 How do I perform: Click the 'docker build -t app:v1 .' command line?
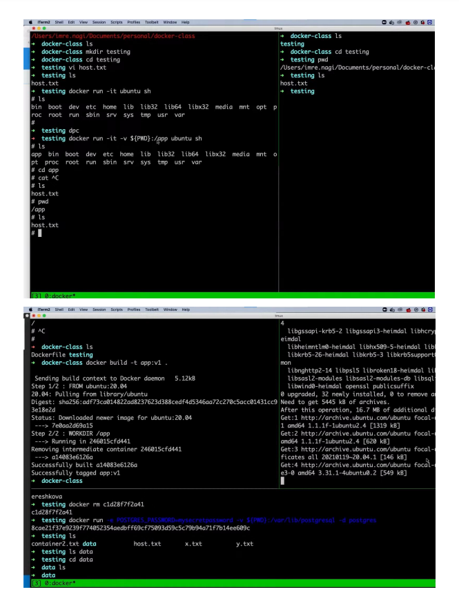99,363
